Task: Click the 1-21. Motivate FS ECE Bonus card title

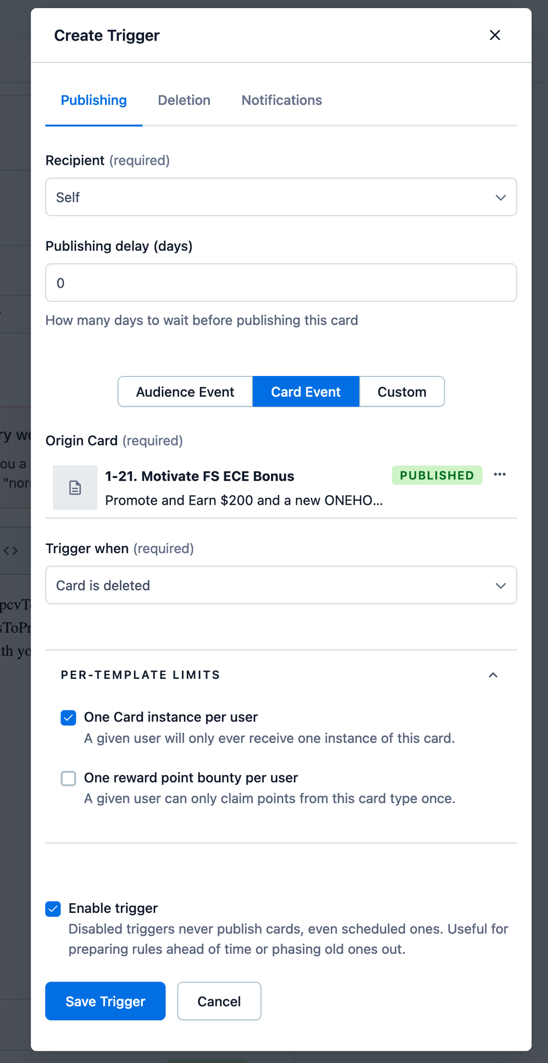Action: click(x=199, y=476)
